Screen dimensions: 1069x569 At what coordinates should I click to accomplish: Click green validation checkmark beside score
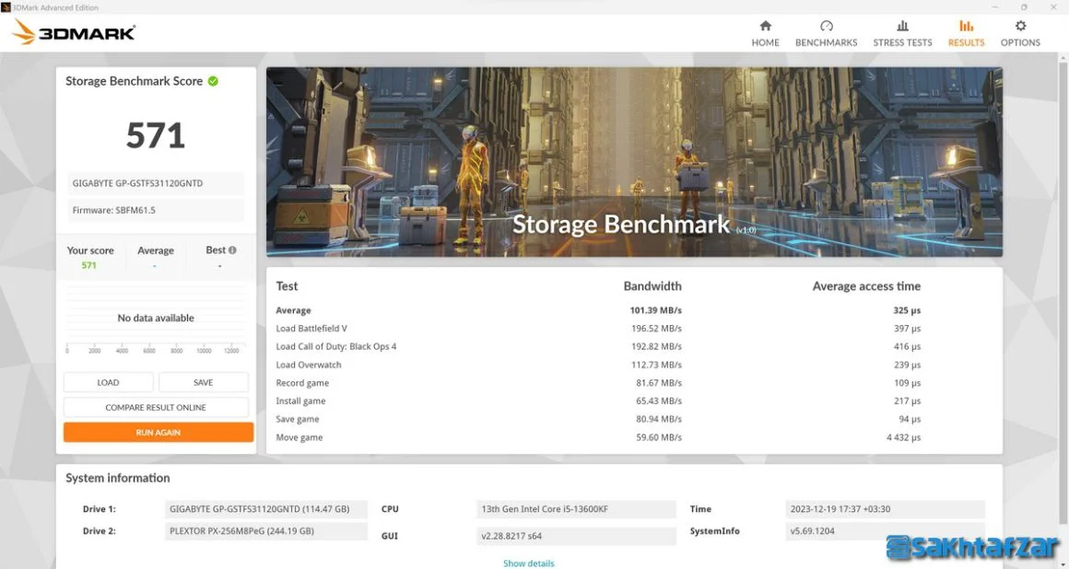click(x=214, y=81)
